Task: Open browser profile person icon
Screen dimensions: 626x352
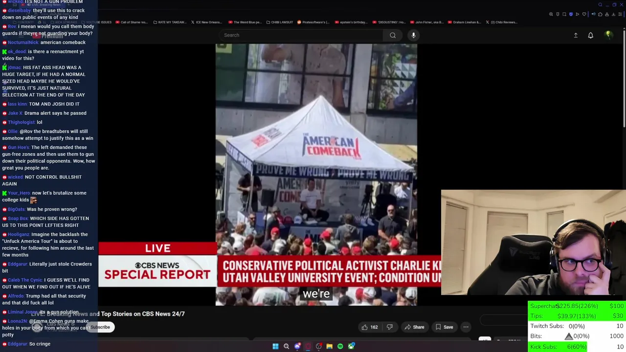Action: 607,14
